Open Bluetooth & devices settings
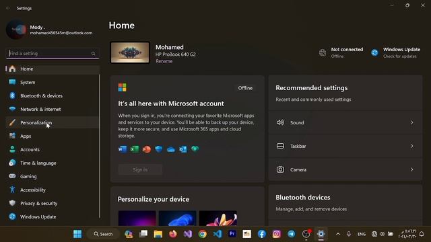Image resolution: width=431 pixels, height=242 pixels. (x=53, y=95)
